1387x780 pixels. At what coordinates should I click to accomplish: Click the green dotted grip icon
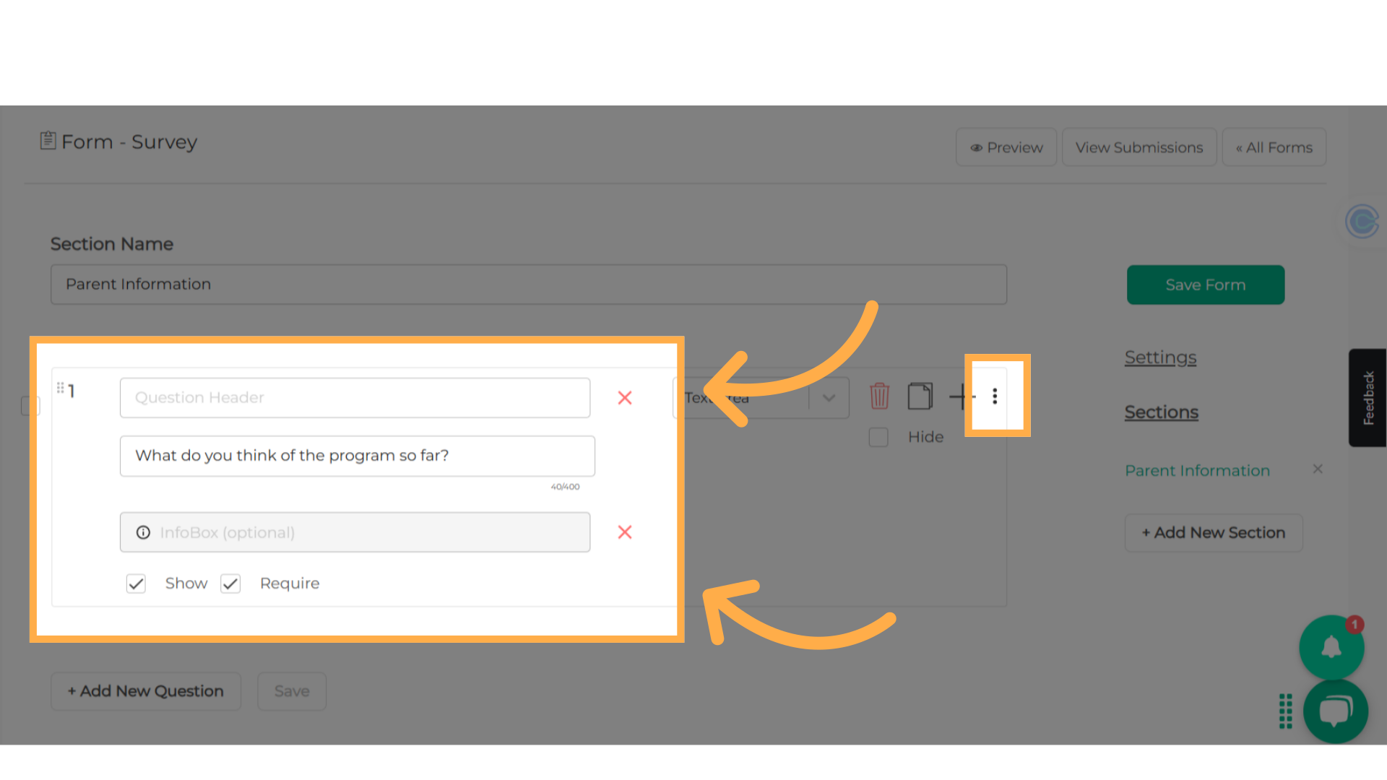[x=1286, y=711]
